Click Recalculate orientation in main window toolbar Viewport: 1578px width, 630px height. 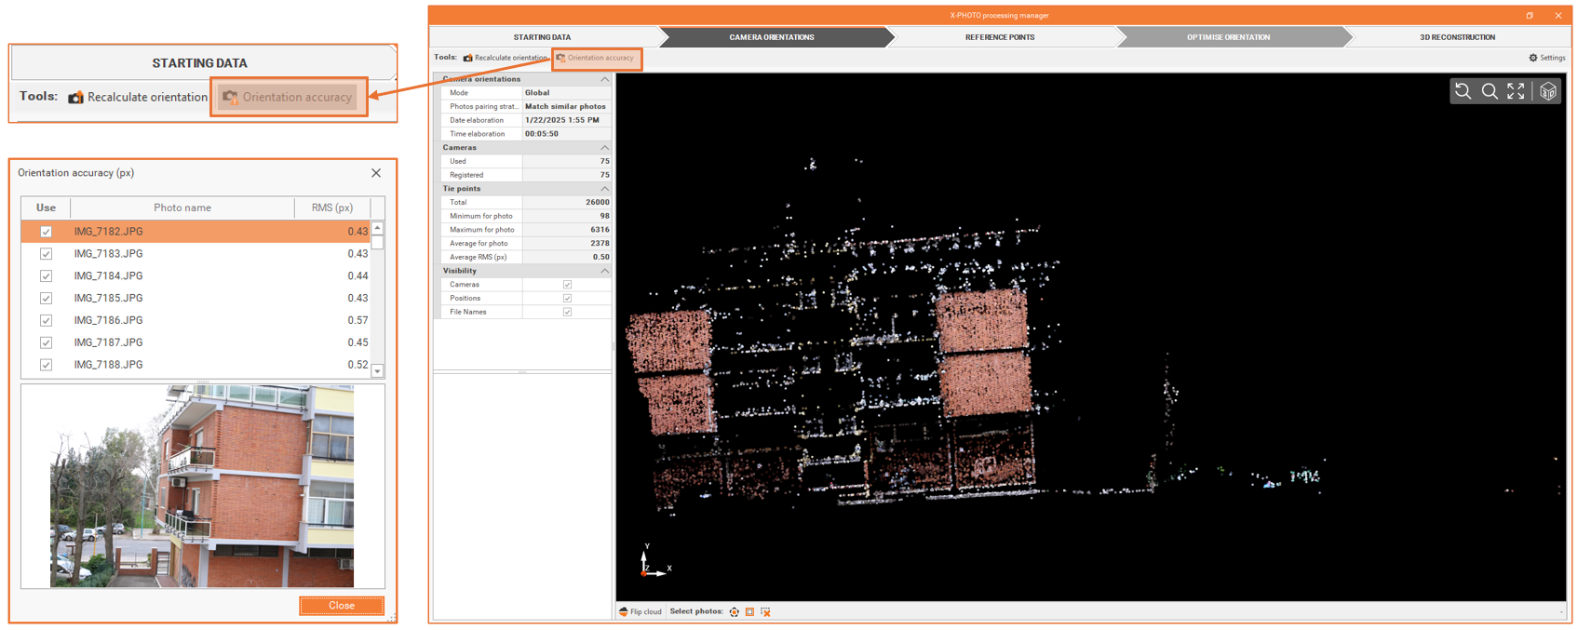506,58
